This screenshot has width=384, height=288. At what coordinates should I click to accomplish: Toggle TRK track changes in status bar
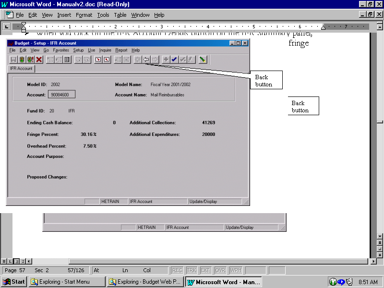[192, 271]
